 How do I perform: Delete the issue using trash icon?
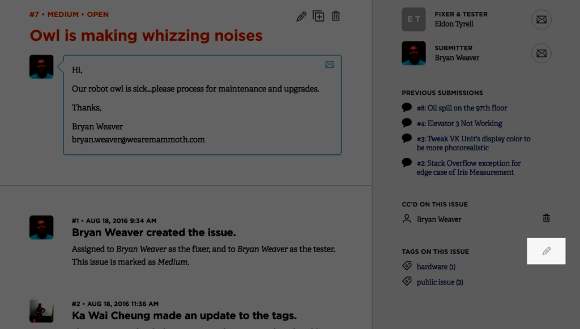pyautogui.click(x=336, y=16)
